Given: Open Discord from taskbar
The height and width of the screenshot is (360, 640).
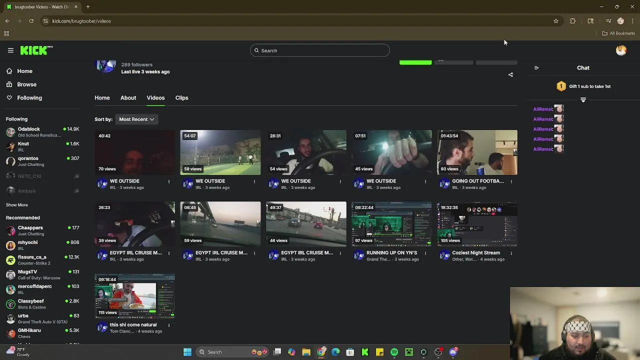Looking at the screenshot, I should [453, 352].
